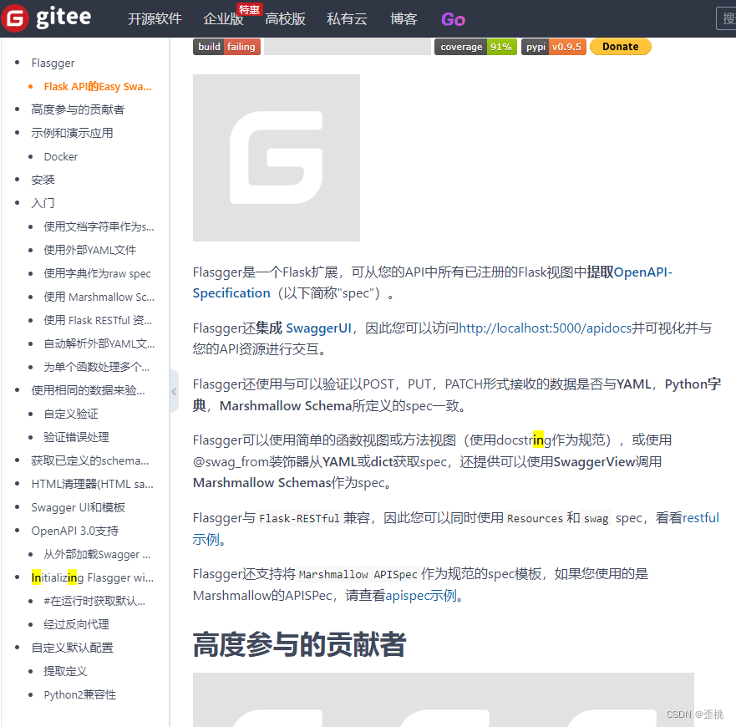736x727 pixels.
Task: Select 使用字典作为raw spec entry
Action: tap(97, 273)
